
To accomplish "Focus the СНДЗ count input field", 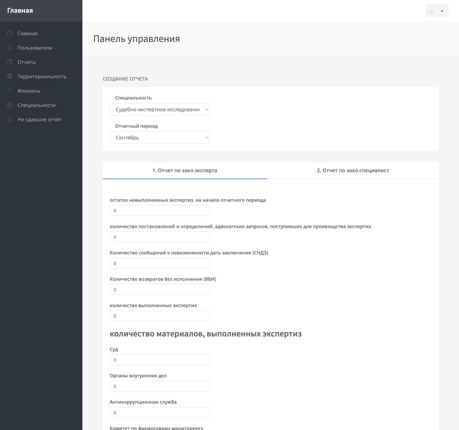I will pos(160,263).
